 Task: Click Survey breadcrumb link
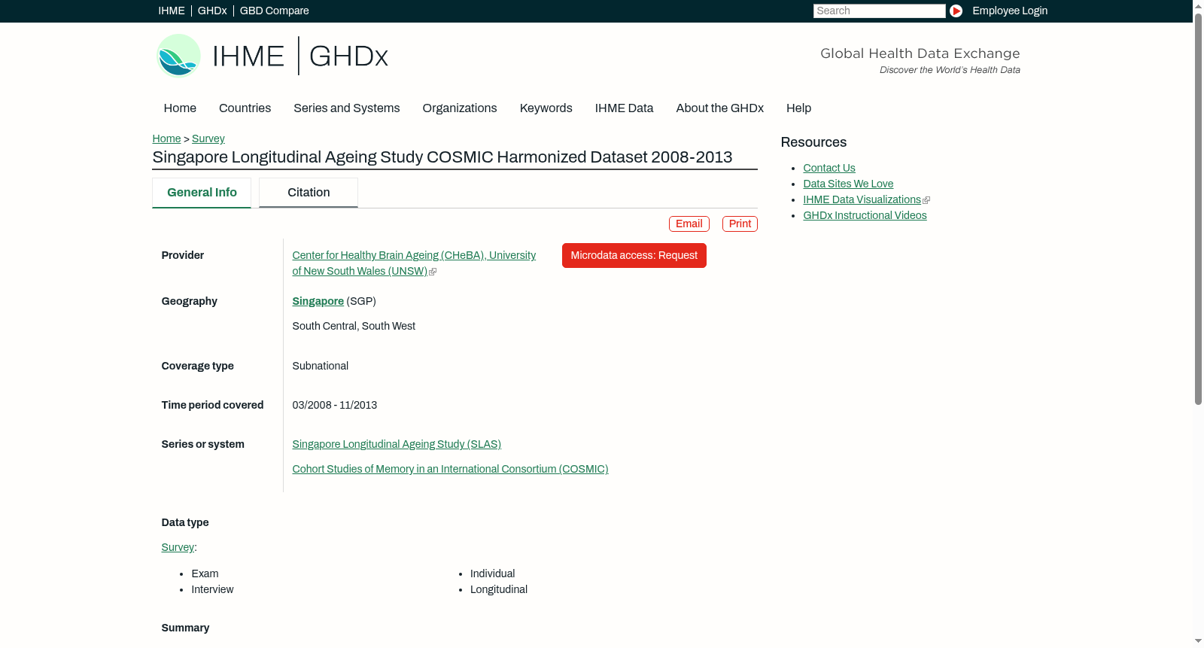[208, 138]
